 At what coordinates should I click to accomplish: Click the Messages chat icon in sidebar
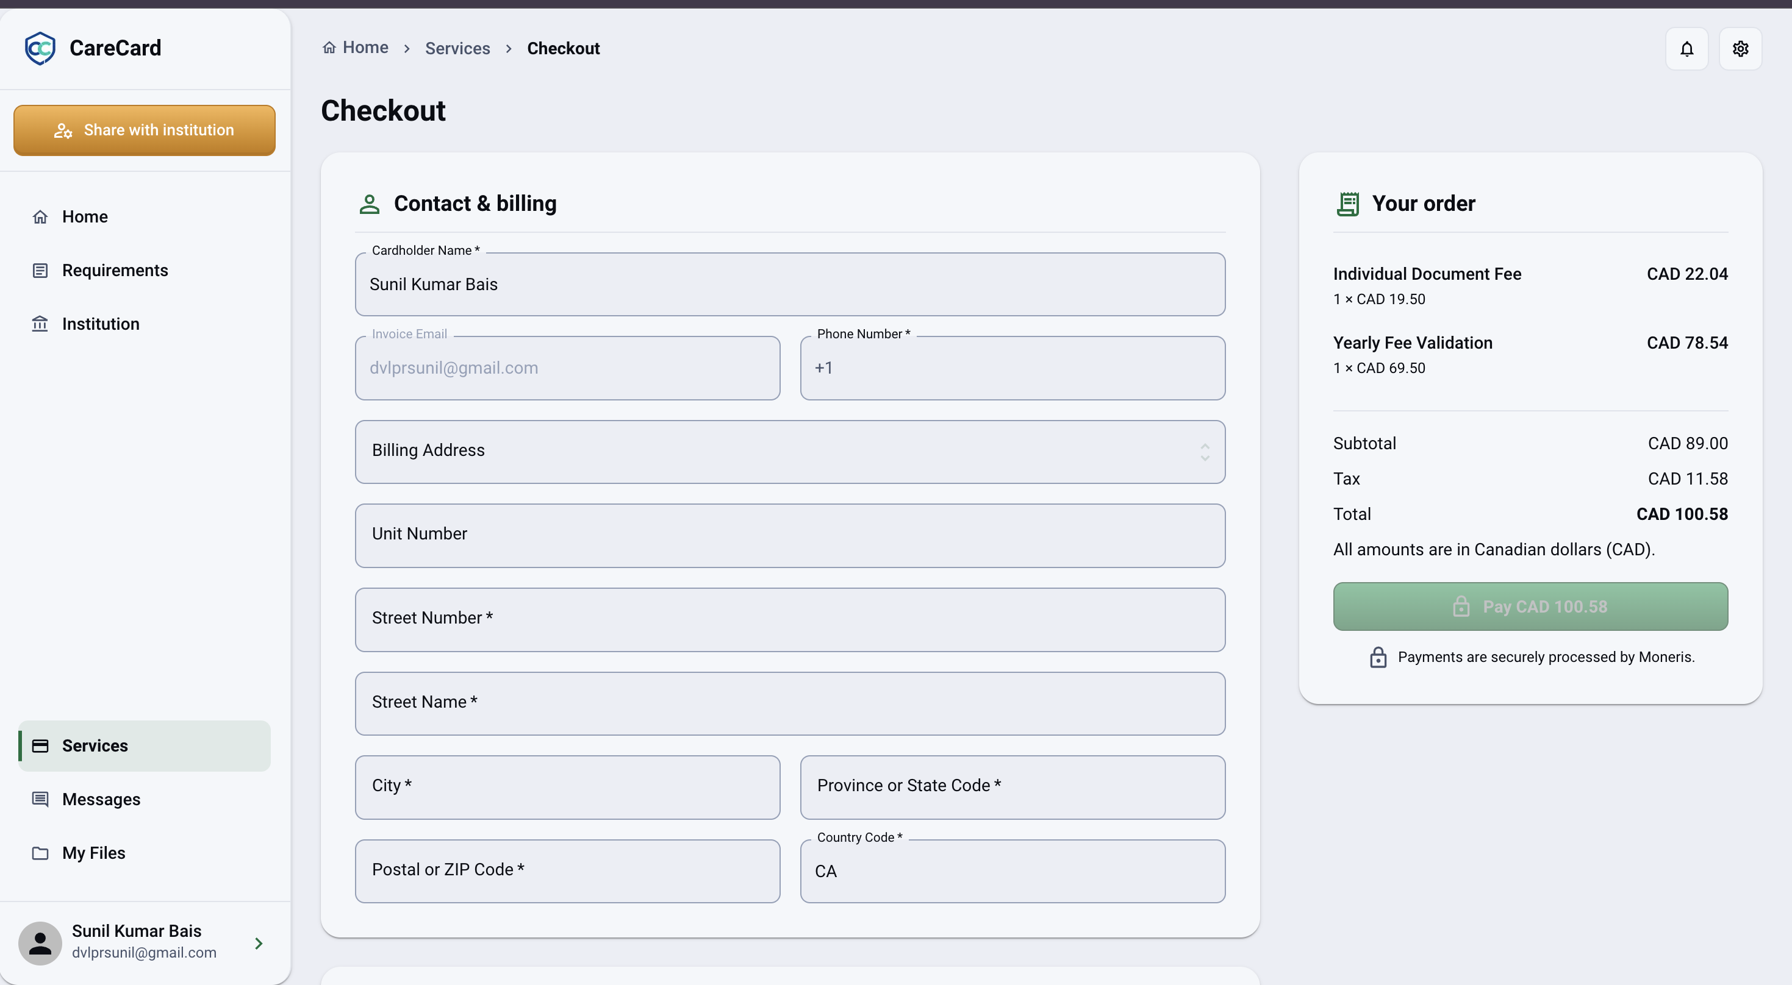pyautogui.click(x=40, y=800)
